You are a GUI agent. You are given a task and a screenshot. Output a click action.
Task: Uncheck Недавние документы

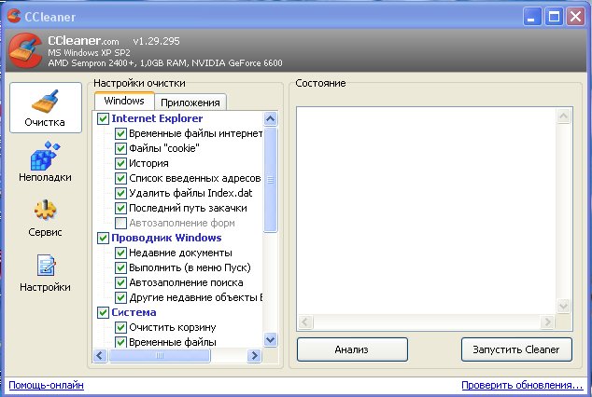[120, 253]
